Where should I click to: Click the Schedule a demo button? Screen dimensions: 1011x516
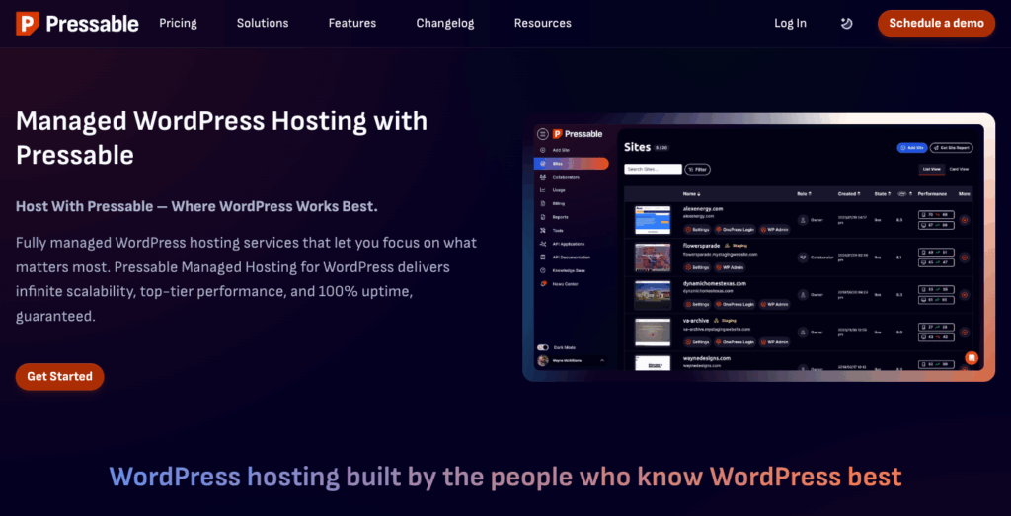[936, 24]
